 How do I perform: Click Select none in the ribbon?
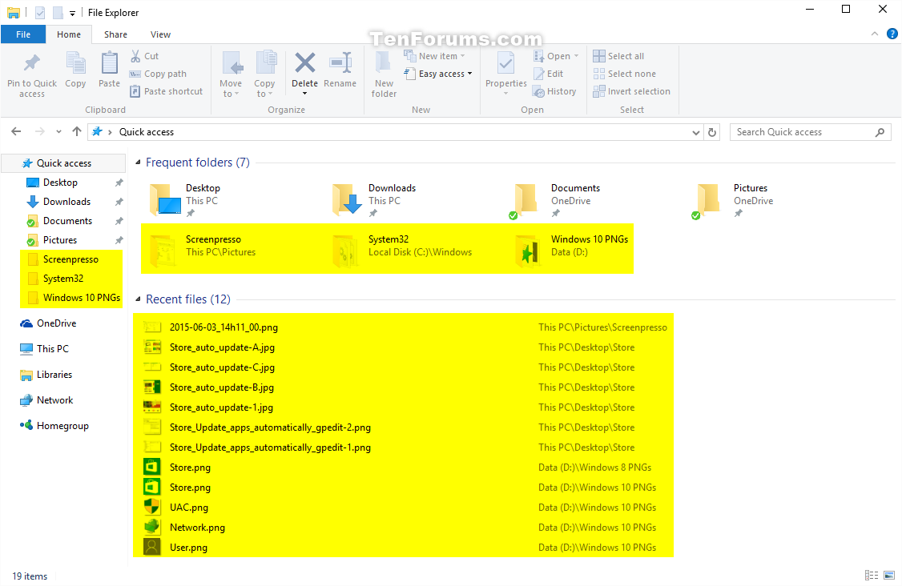click(x=625, y=74)
